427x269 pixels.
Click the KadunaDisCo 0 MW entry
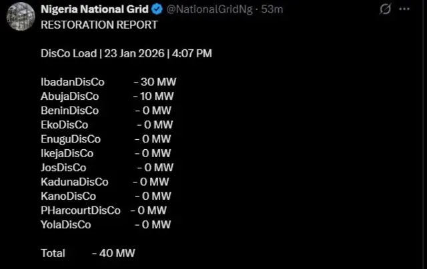coord(104,182)
